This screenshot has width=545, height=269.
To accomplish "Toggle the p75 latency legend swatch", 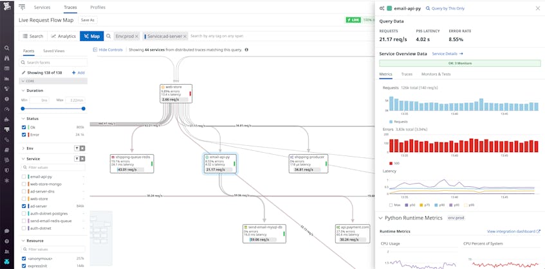I will [421, 205].
